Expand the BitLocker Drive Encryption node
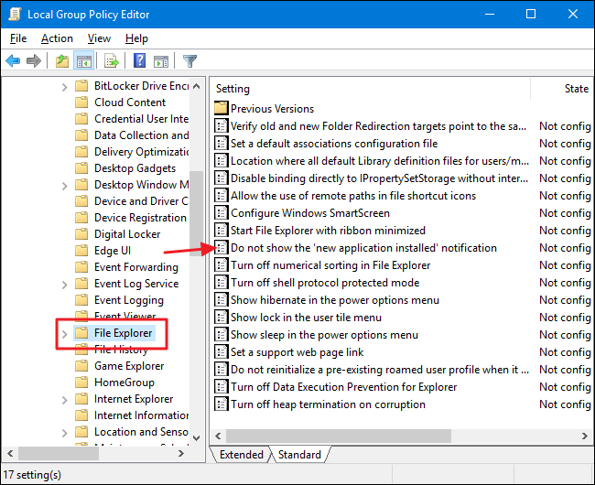 (x=64, y=87)
